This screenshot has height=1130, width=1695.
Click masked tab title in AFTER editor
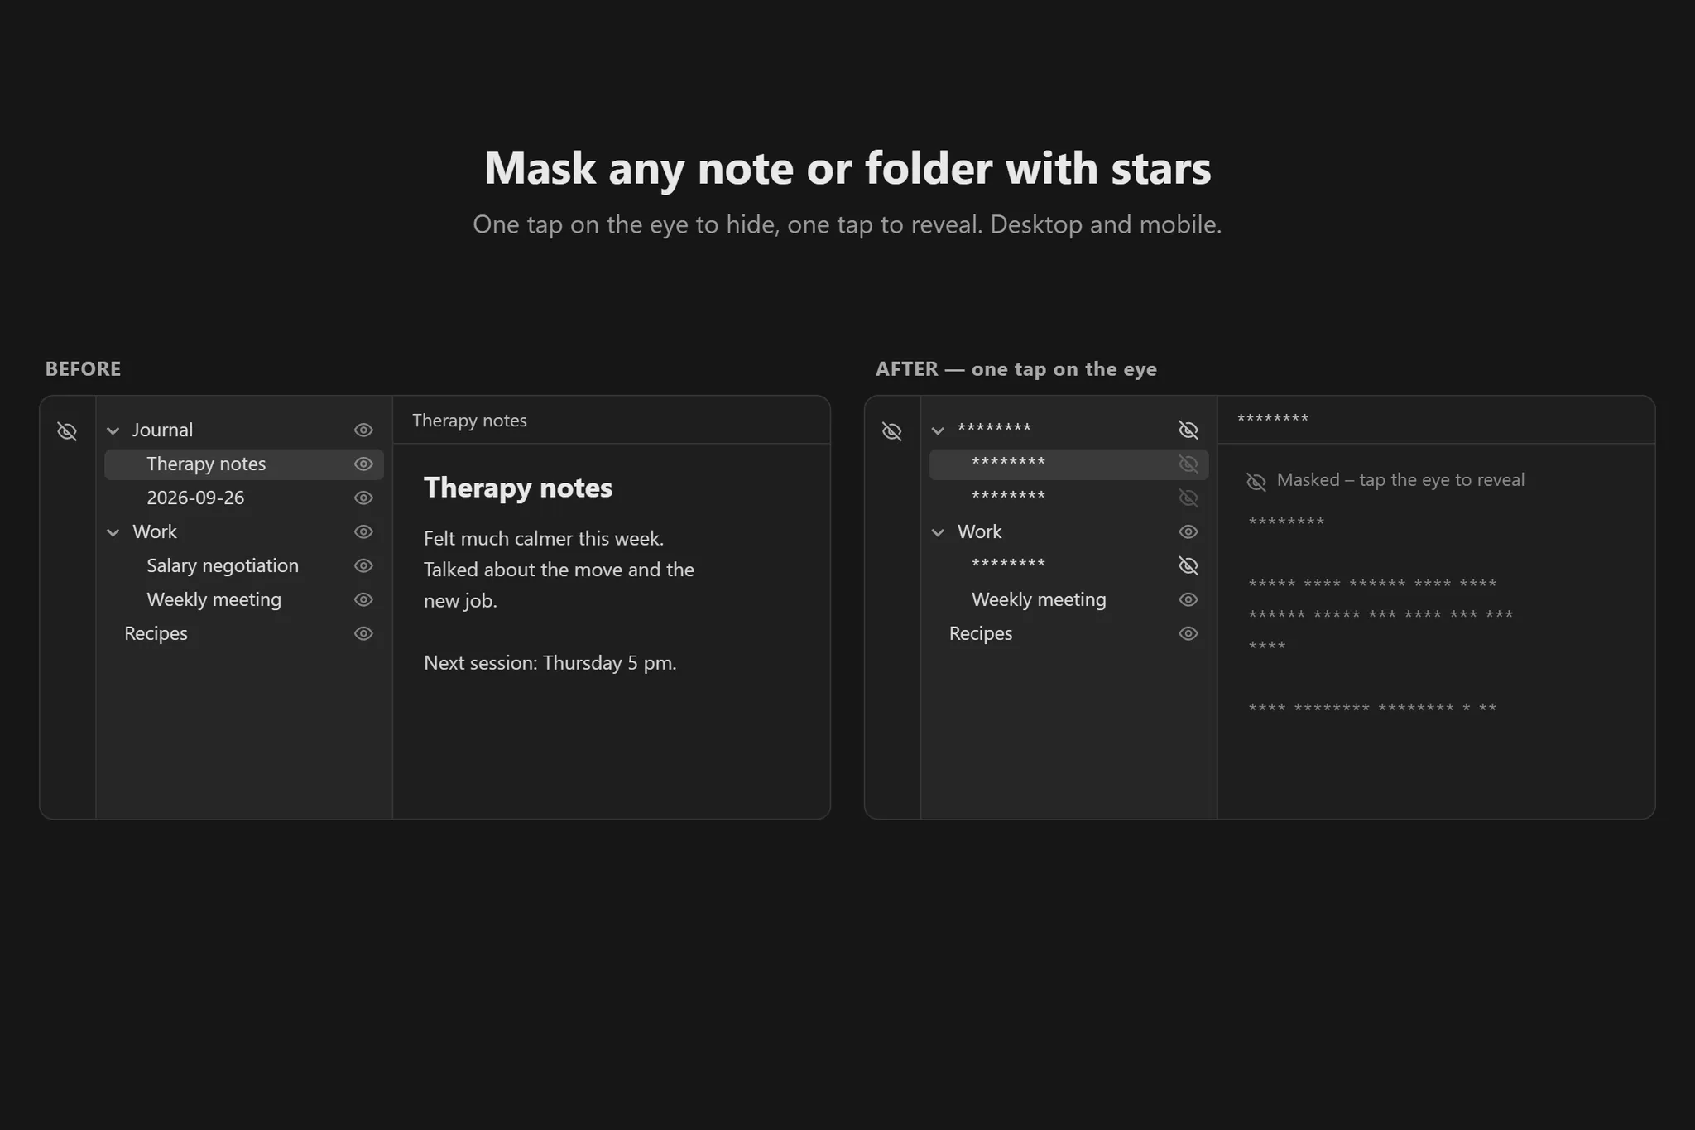(1273, 420)
